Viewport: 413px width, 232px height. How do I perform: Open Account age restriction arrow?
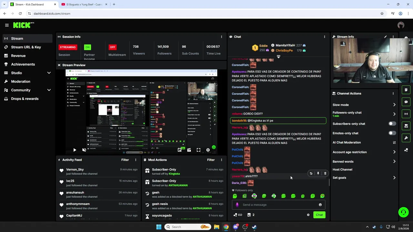click(394, 152)
